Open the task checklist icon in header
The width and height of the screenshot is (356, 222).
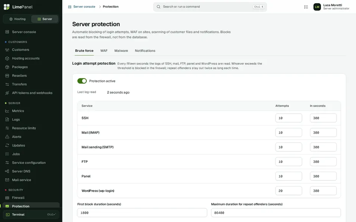(x=306, y=7)
